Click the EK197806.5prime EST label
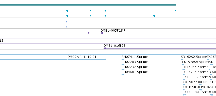This screenshot has height=96, width=216. 196,62
